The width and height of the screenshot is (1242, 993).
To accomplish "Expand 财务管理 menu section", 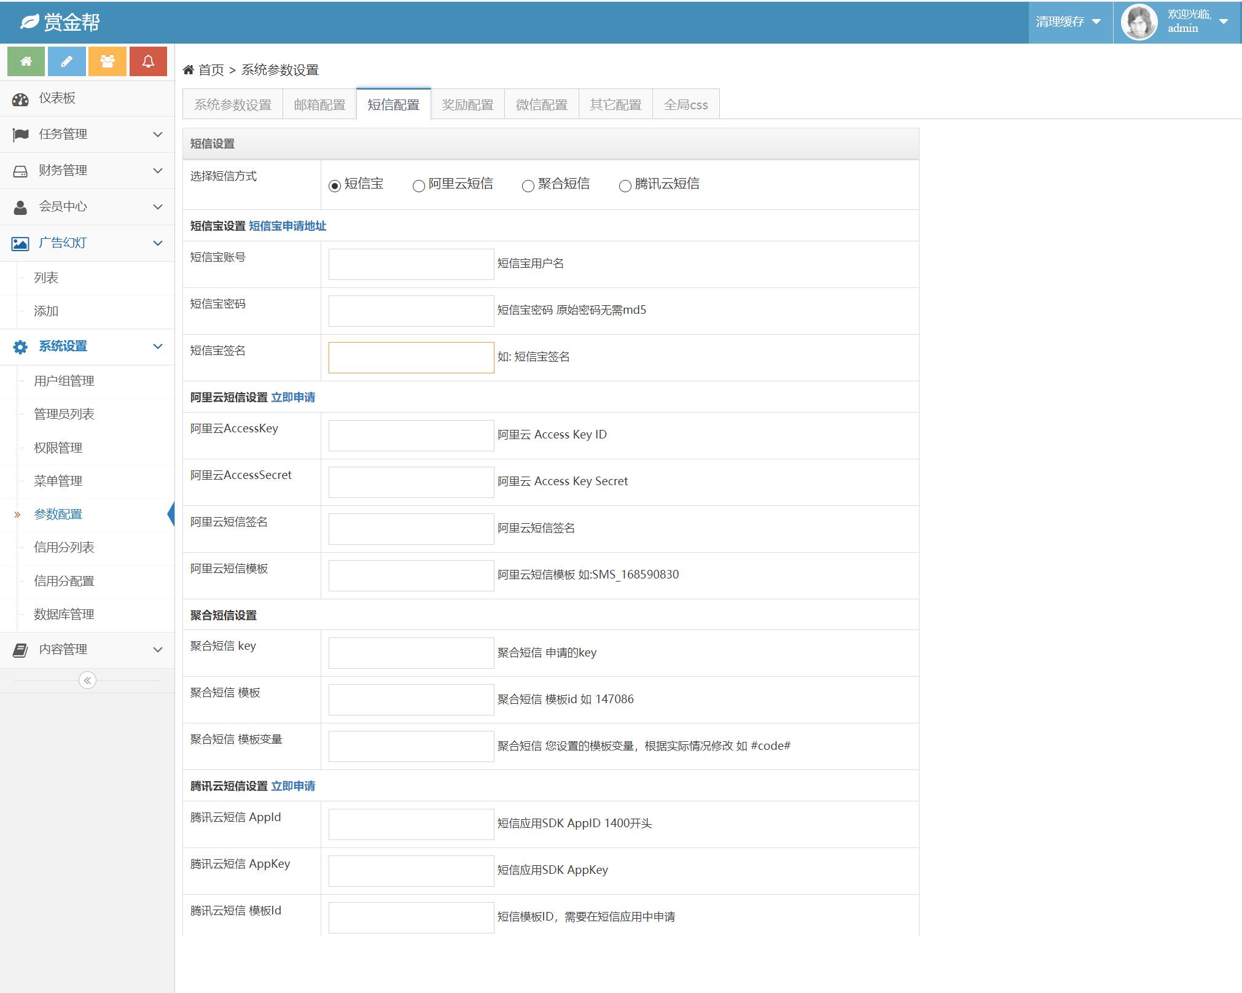I will (x=86, y=169).
